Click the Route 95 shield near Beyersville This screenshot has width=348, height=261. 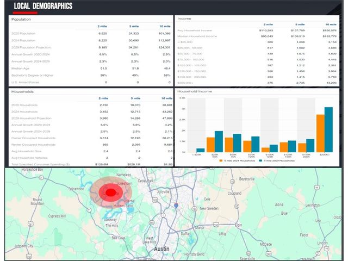click(232, 182)
